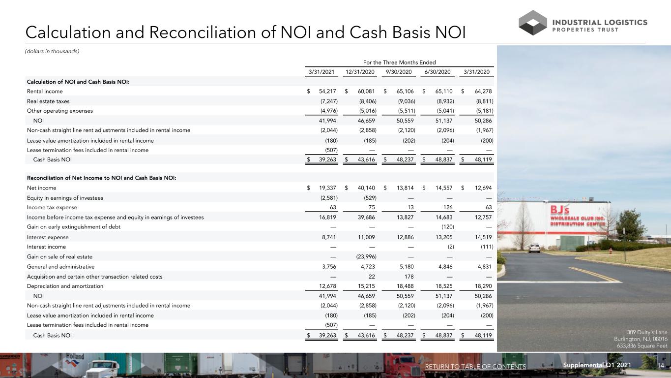This screenshot has width=671, height=378.
Task: Click the BJ's distribution center property photo
Action: pyautogui.click(x=584, y=198)
